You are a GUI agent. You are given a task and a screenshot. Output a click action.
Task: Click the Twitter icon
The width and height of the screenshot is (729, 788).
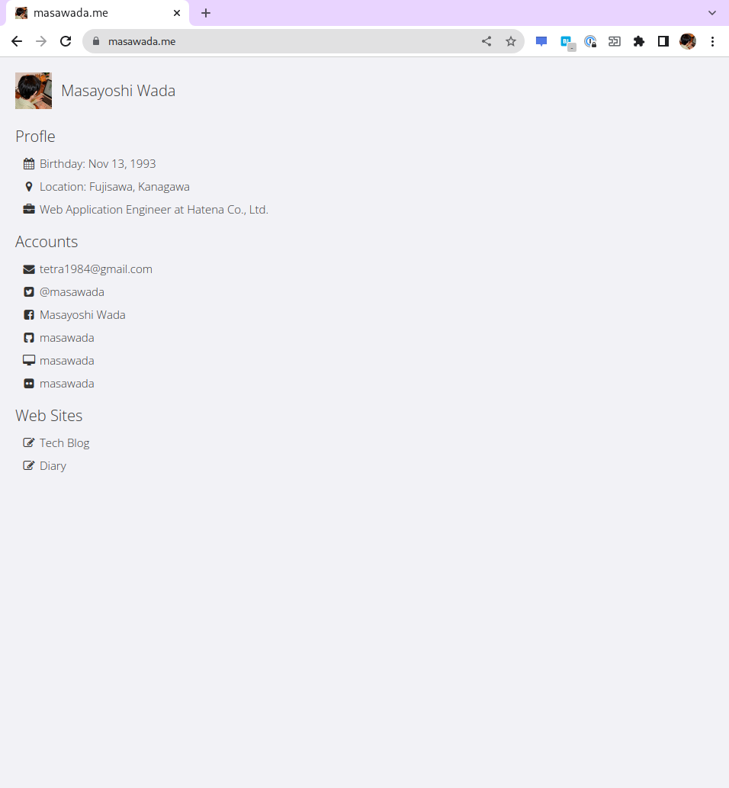pos(29,292)
